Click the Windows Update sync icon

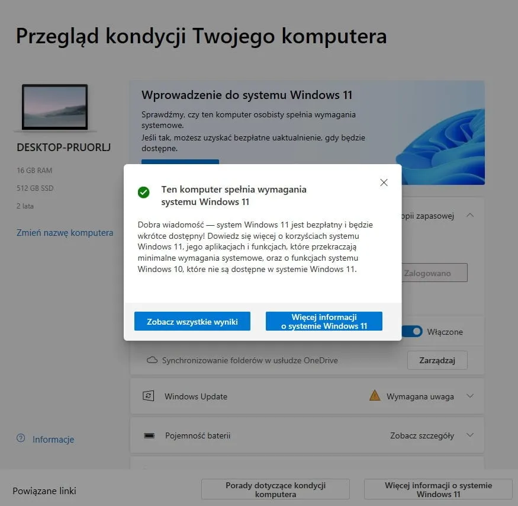[149, 396]
